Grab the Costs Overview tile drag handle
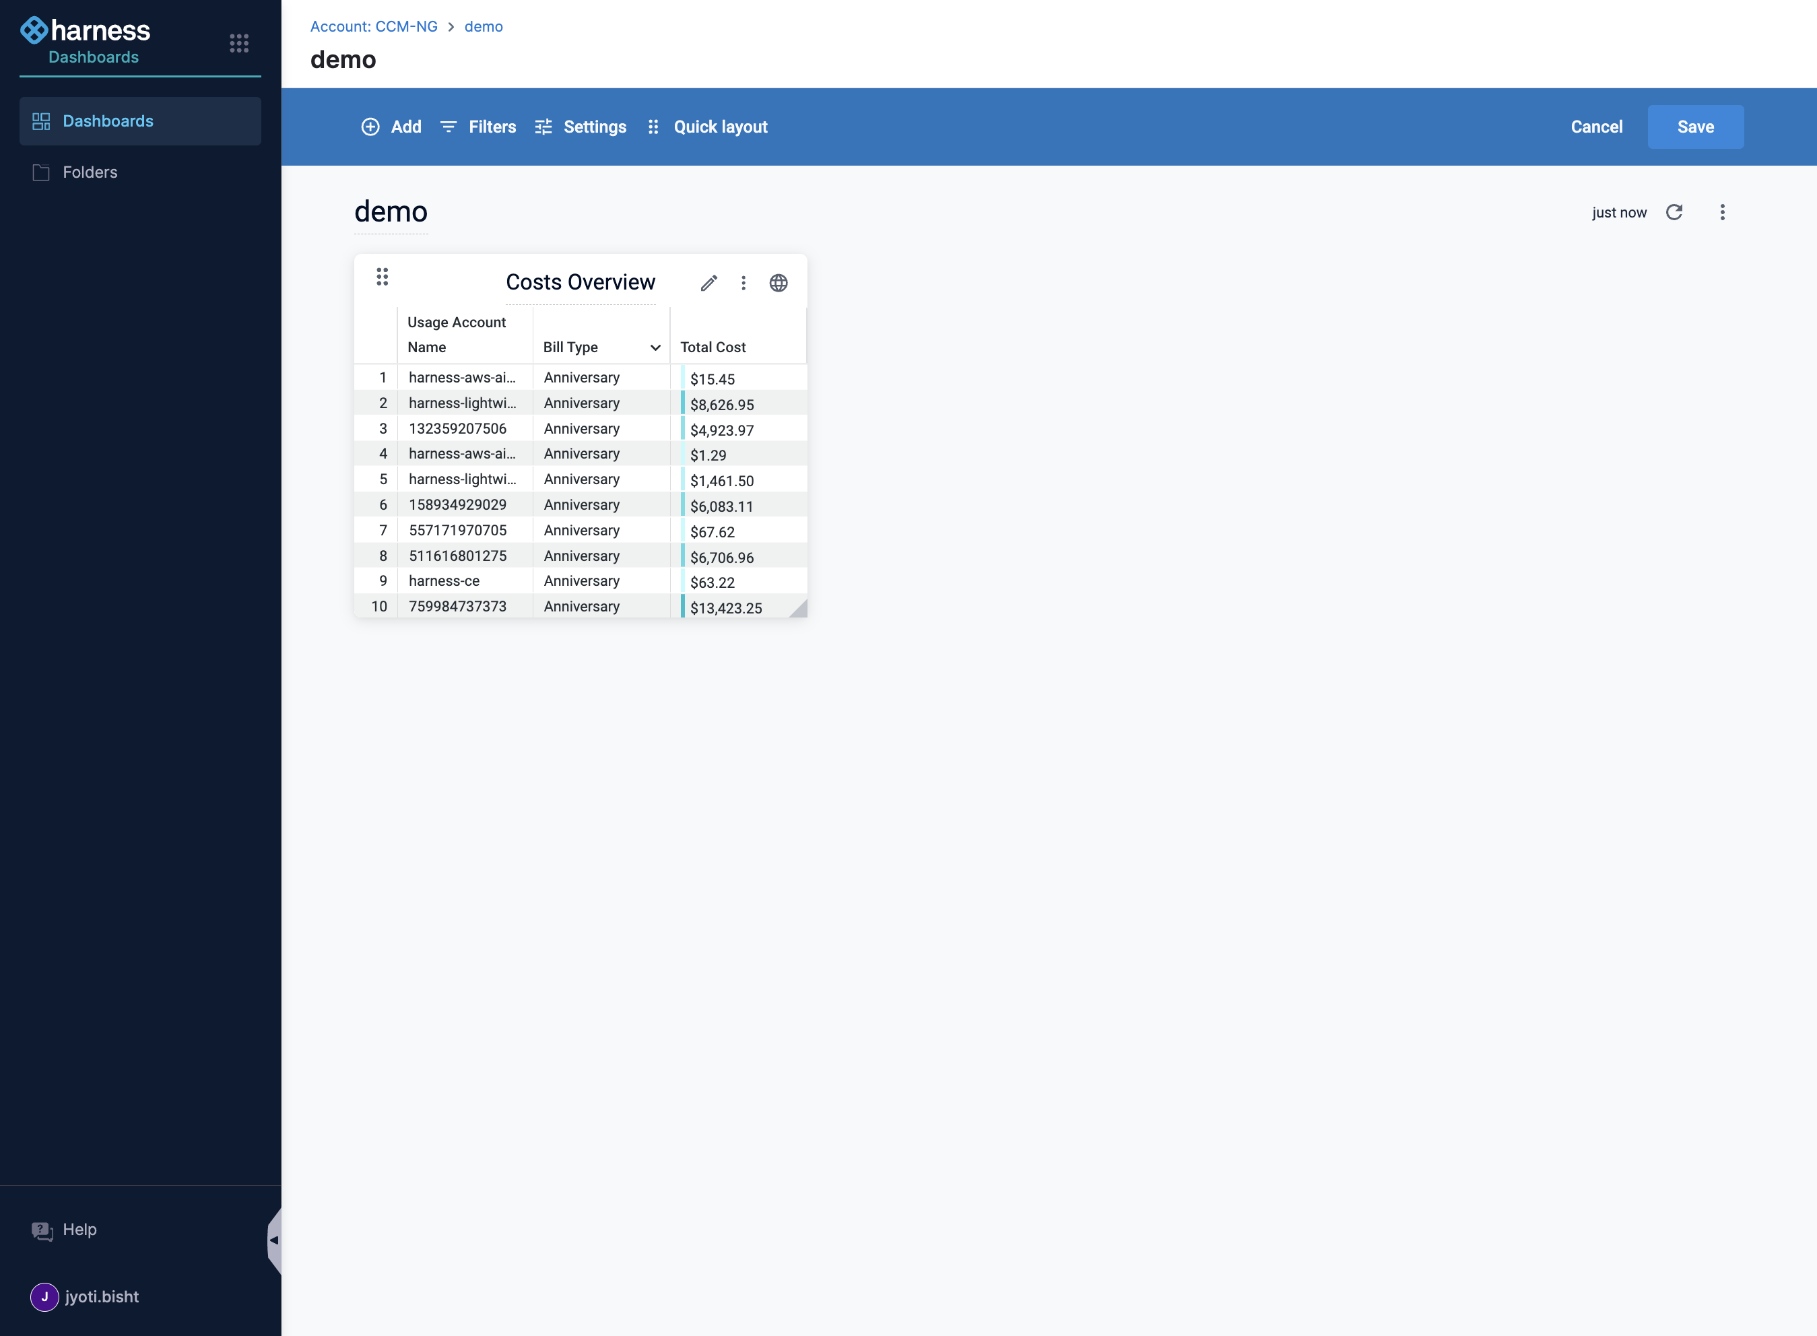Viewport: 1817px width, 1336px height. 383,277
